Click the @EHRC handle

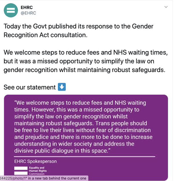click(28, 13)
